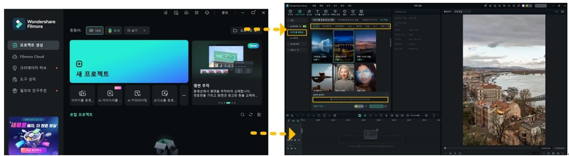569x156 pixels.
Task: Click the 이미지를 동영상으로 tool tile
Action: pyautogui.click(x=83, y=95)
